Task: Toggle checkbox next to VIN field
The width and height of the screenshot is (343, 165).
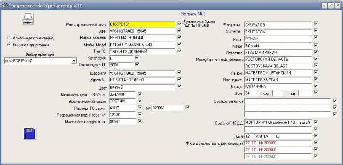Action: [179, 30]
